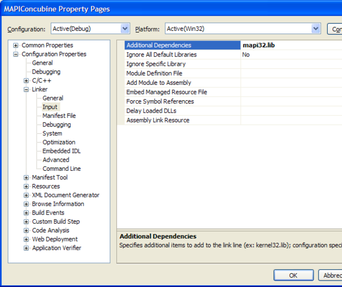The height and width of the screenshot is (287, 342).
Task: Select Ignore All Default Libraries property
Action: [x=161, y=55]
